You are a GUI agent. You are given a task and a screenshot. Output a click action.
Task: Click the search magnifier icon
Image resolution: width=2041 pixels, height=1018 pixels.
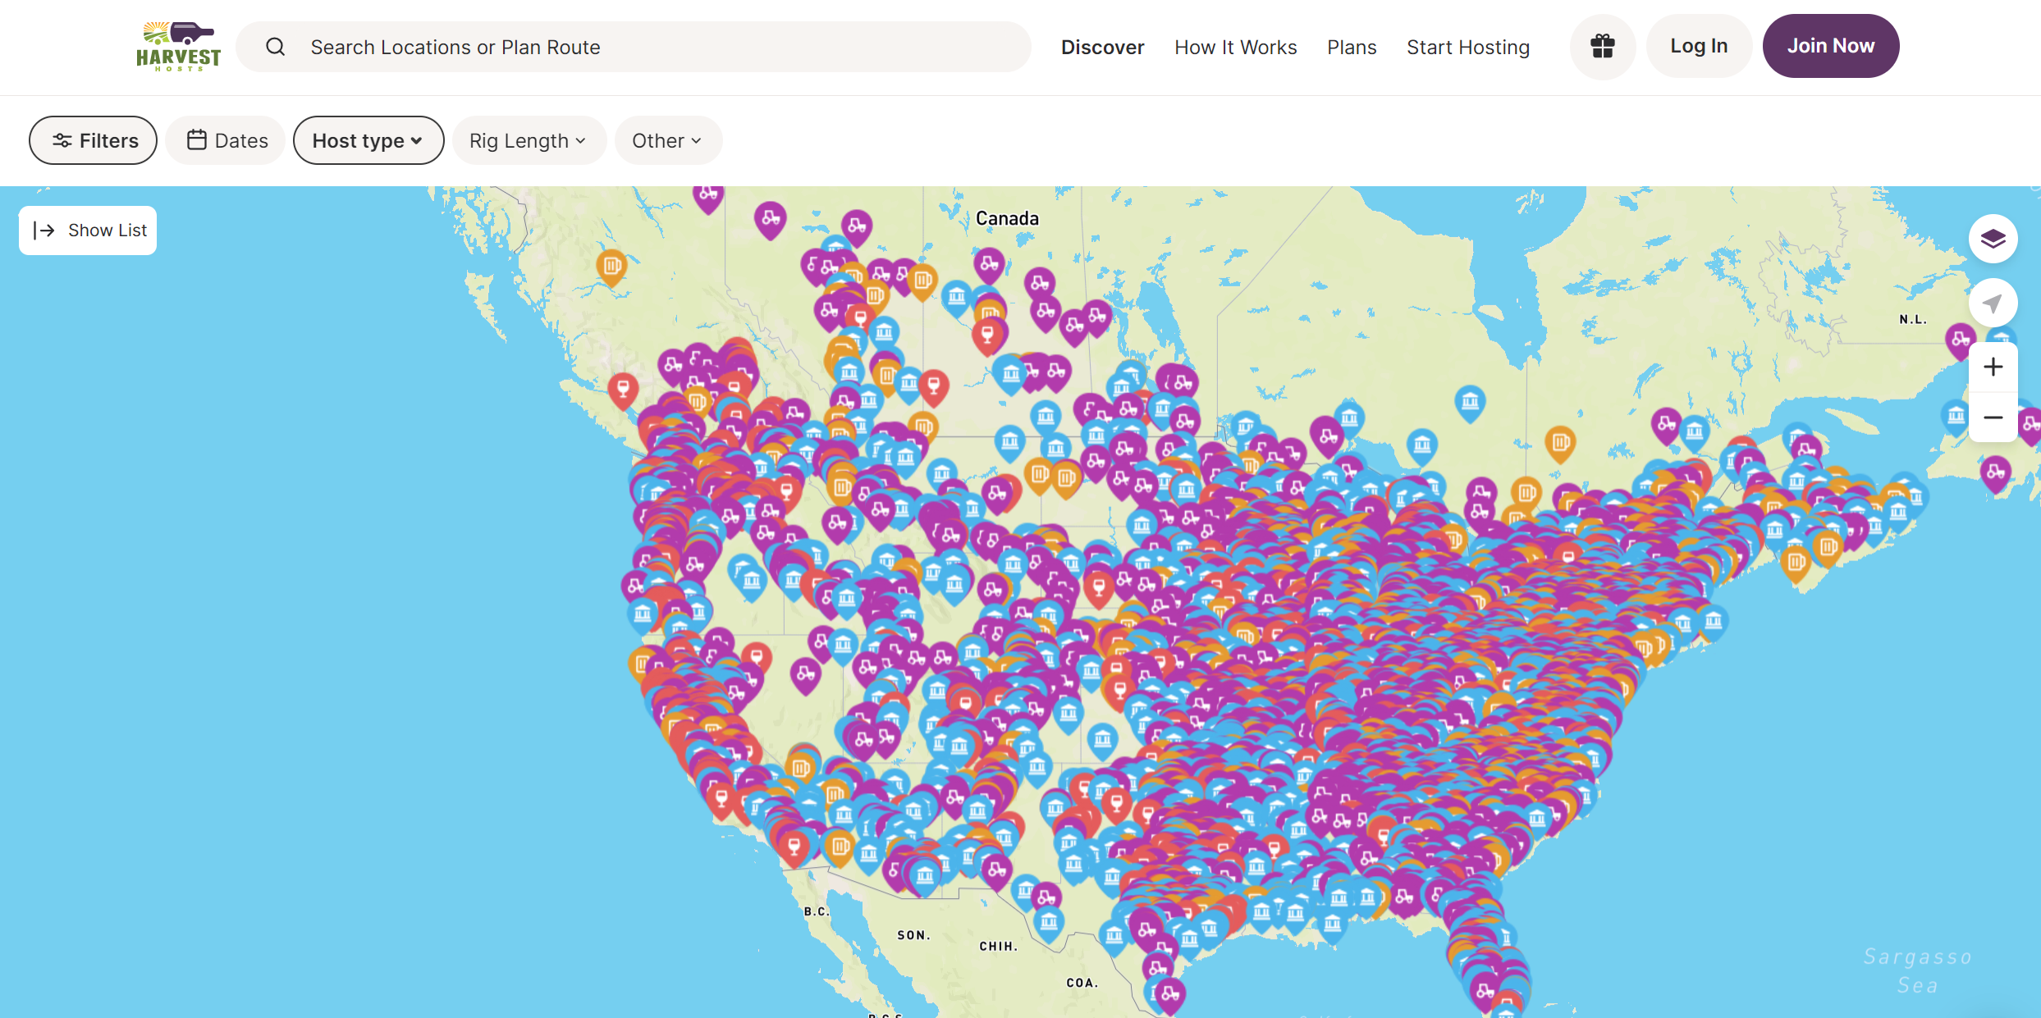coord(276,47)
